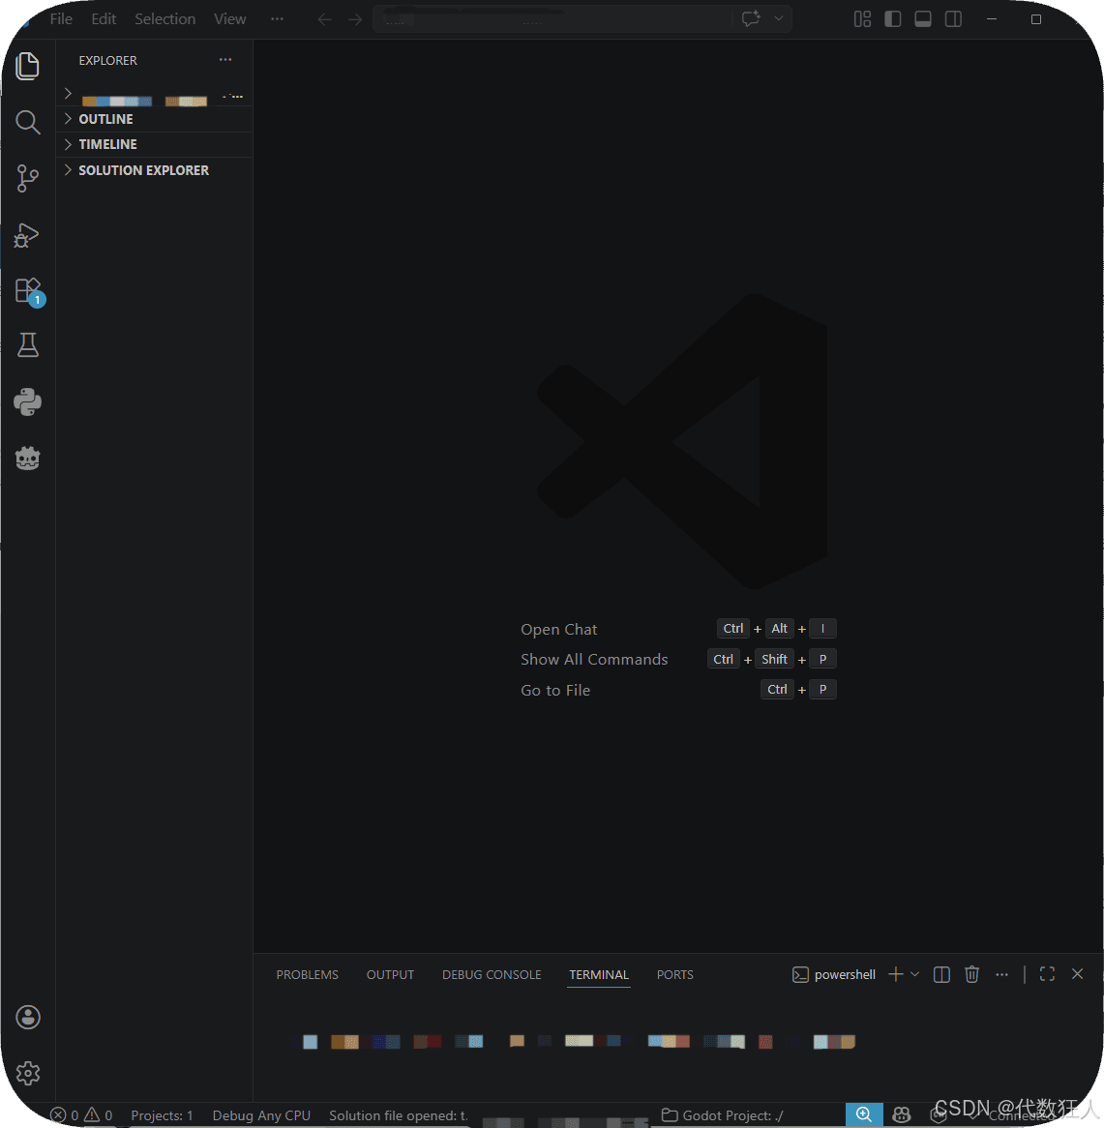Screen dimensions: 1104x1128
Task: Click the zoom magnifier status icon
Action: (x=864, y=1115)
